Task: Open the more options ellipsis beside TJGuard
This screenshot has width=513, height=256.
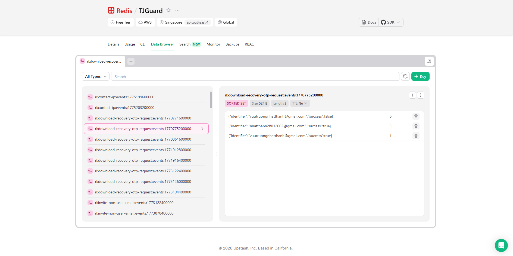Action: click(x=177, y=10)
